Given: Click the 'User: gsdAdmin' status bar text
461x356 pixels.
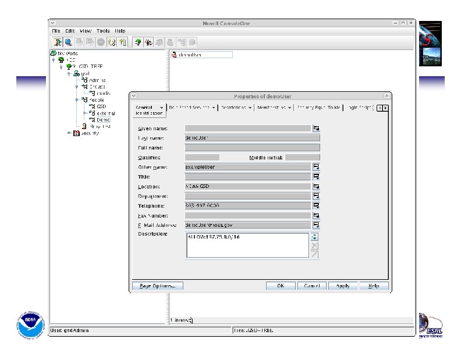Looking at the screenshot, I should click(69, 330).
